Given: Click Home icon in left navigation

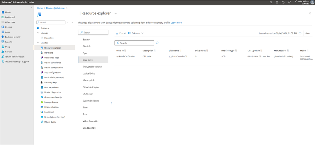Looking at the screenshot, I should pos(3,12).
